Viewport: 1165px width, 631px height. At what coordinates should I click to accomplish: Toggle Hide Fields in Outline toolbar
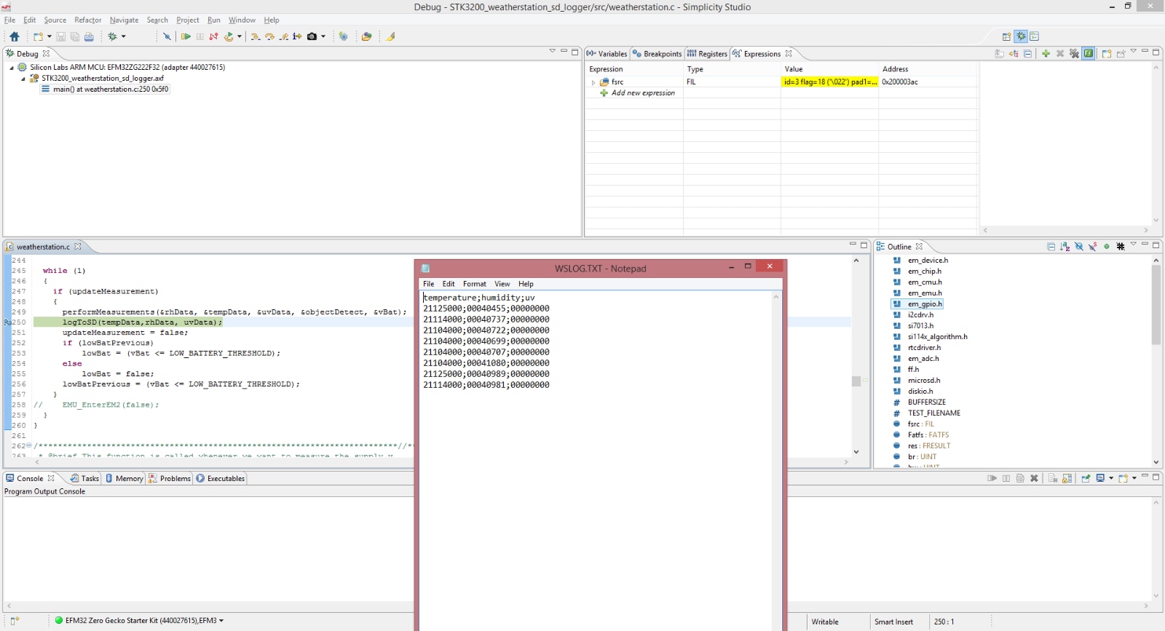point(1079,247)
